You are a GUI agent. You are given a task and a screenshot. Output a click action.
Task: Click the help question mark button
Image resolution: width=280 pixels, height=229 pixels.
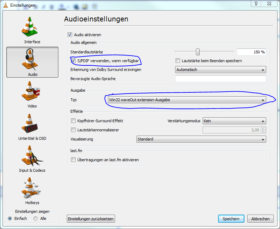(x=256, y=4)
